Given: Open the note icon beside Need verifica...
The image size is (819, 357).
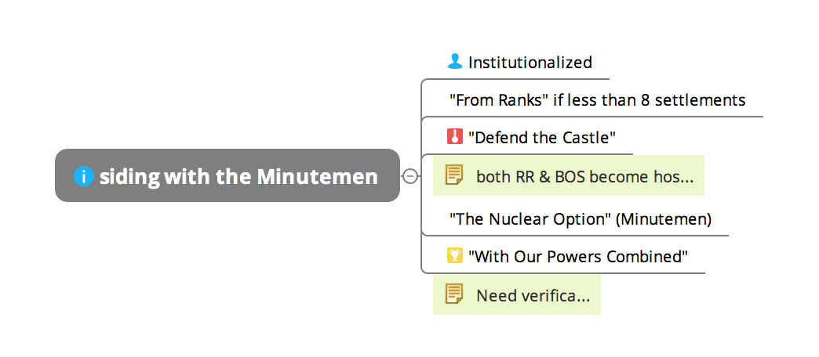Looking at the screenshot, I should click(454, 294).
